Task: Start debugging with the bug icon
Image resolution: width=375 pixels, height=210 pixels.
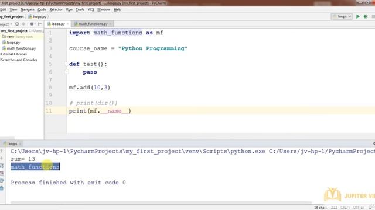Action: 366,16
